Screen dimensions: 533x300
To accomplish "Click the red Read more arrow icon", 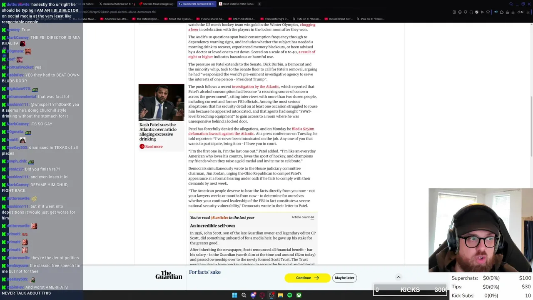I will click(x=142, y=146).
